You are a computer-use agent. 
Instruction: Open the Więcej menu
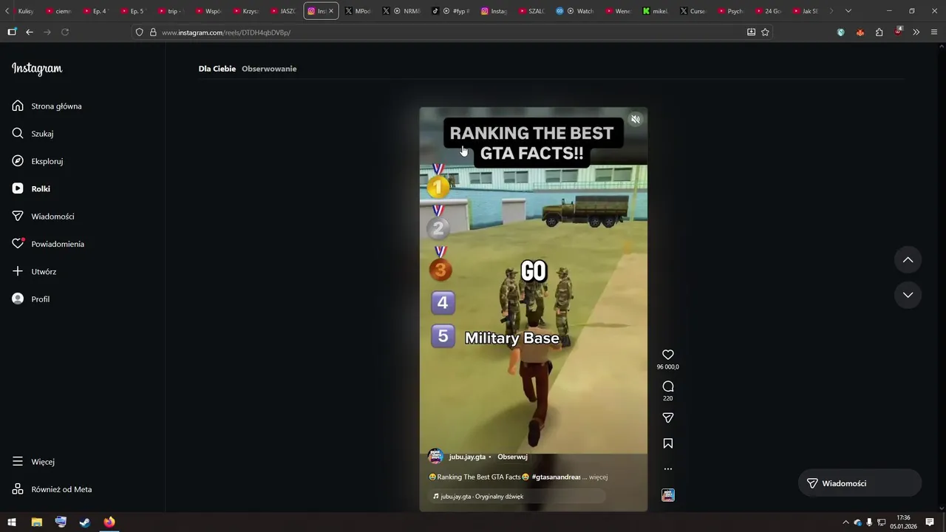pyautogui.click(x=34, y=462)
